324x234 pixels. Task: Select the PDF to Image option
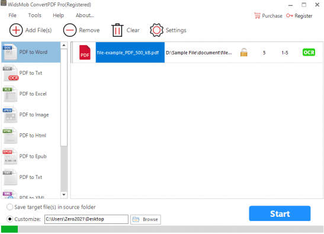[x=31, y=115]
